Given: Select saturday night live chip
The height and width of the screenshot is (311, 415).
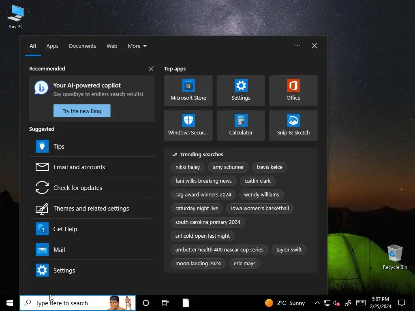Looking at the screenshot, I should [x=197, y=209].
